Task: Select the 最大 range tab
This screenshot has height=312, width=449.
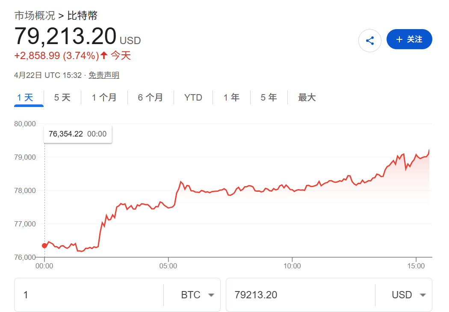Action: (307, 98)
